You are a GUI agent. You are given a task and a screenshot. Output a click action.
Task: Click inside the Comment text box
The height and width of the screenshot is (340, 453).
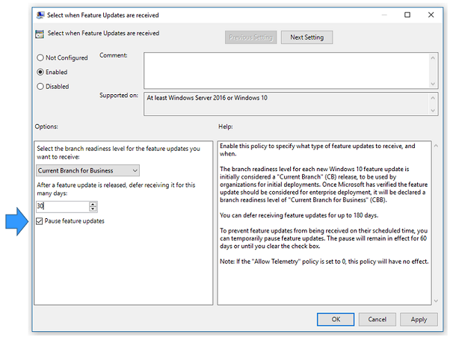pos(288,69)
